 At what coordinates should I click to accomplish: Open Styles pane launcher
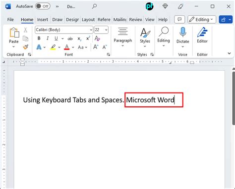point(152,54)
